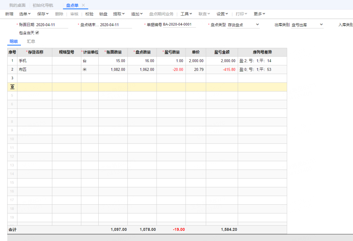Screen dimensions: 353x241
Task: Select the 手机 inventory name cell
Action: tap(35, 61)
